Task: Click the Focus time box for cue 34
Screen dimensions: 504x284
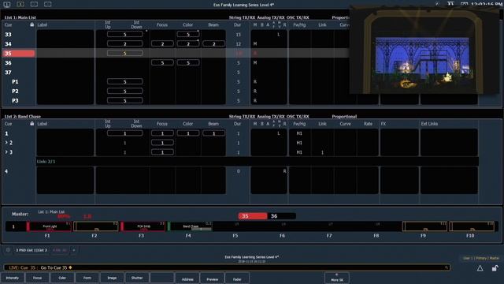Action: pyautogui.click(x=162, y=44)
